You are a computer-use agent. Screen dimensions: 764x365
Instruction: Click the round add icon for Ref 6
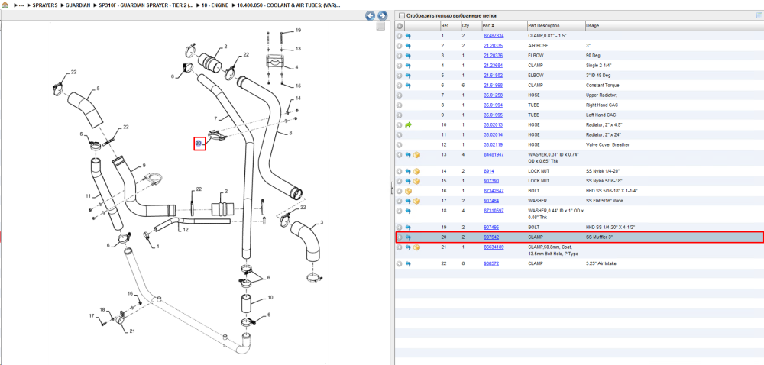(399, 86)
